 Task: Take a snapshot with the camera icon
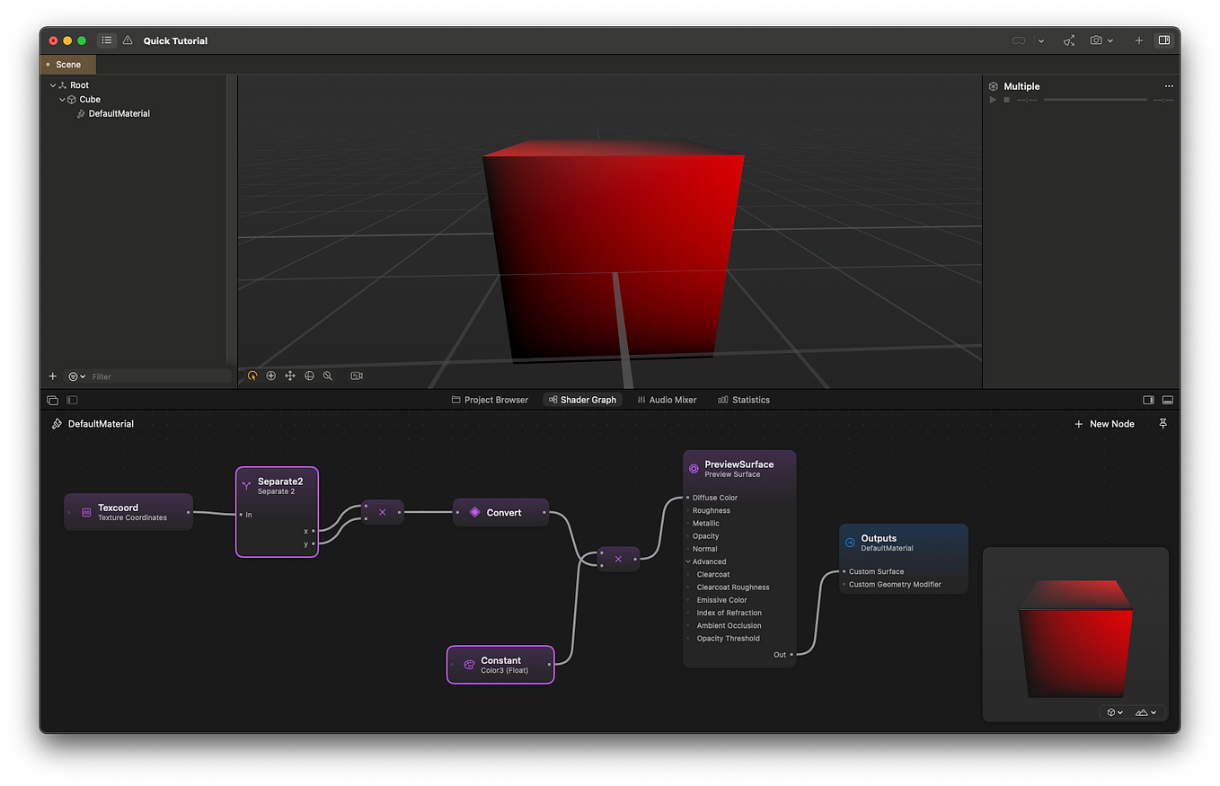coord(1097,40)
